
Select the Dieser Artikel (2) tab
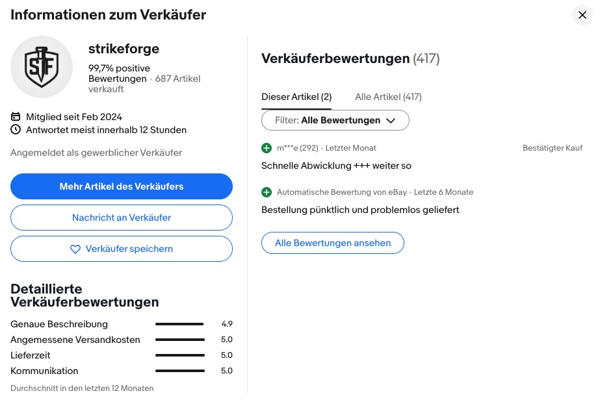tap(296, 97)
